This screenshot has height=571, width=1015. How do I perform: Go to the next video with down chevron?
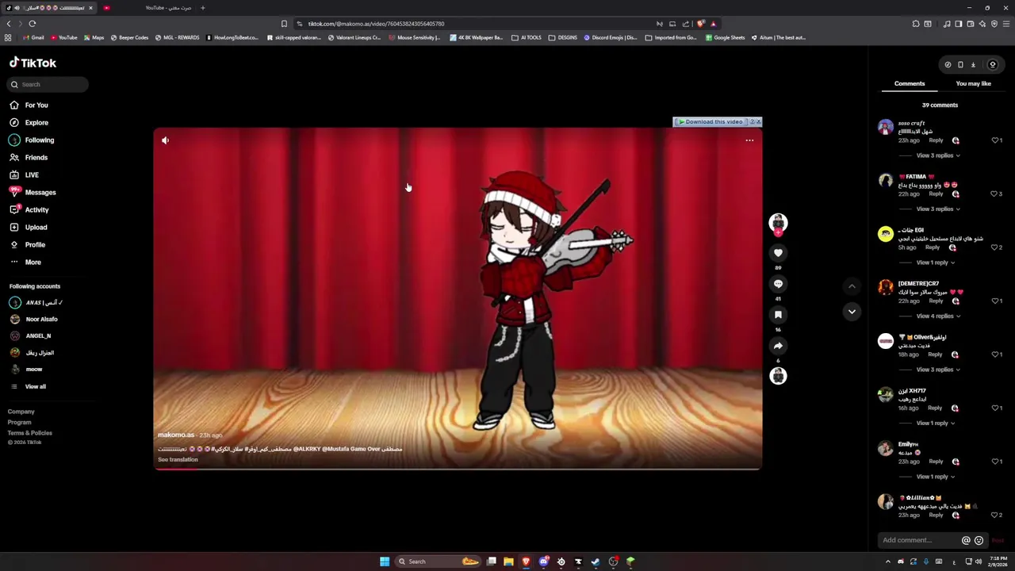click(852, 312)
